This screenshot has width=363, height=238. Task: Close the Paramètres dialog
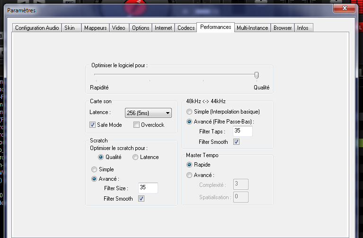click(x=344, y=9)
